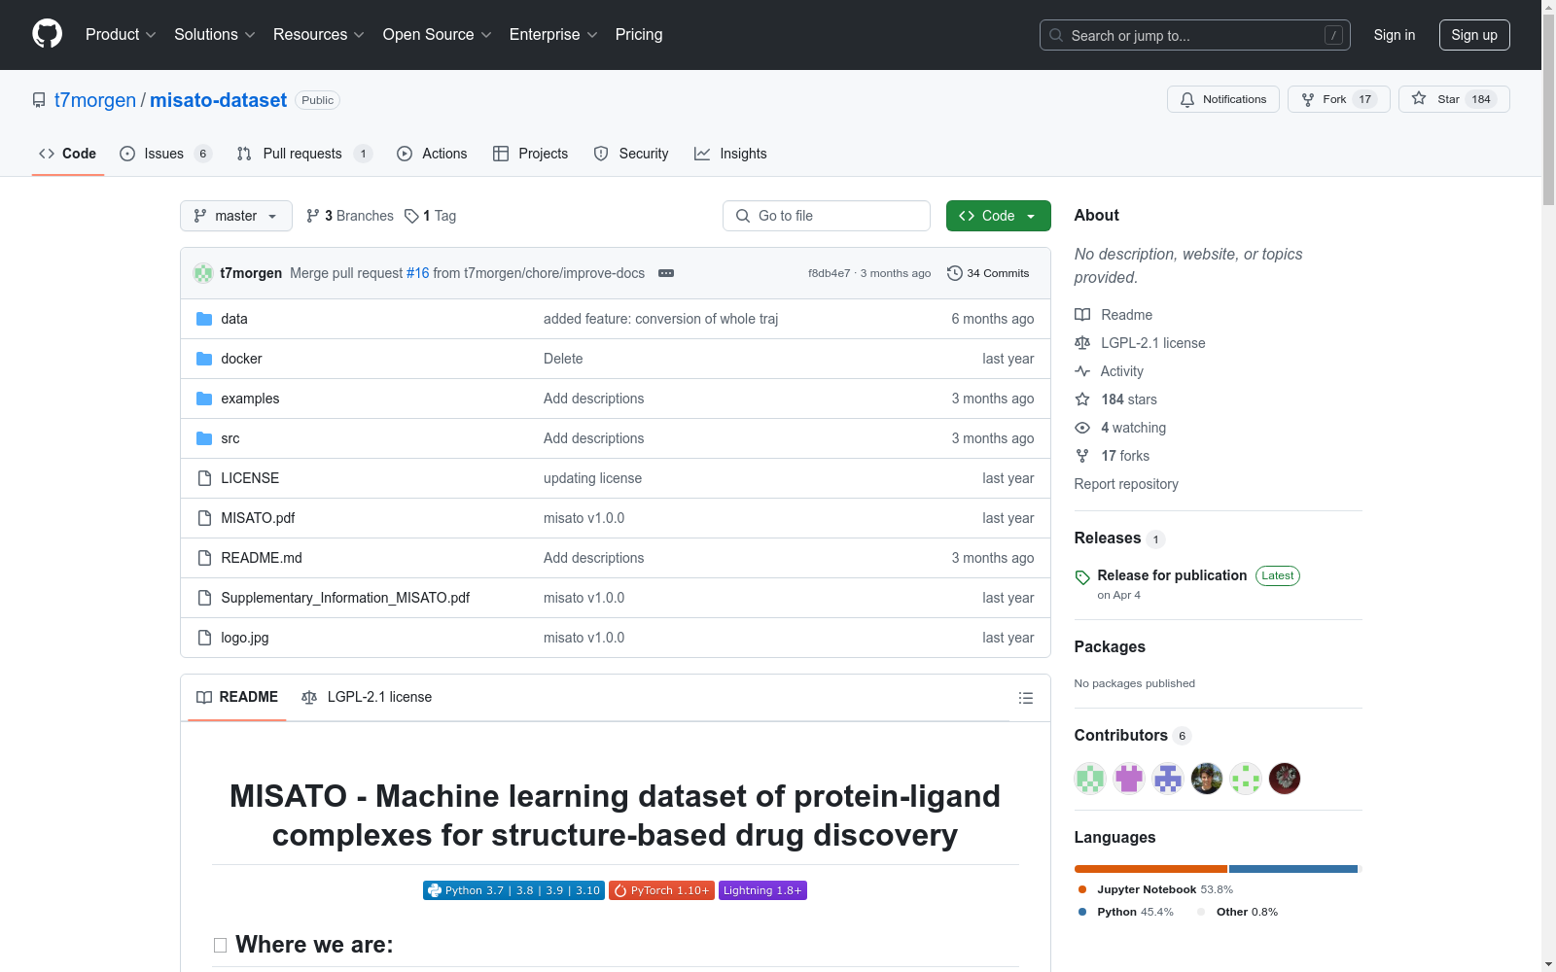Click the logo.jpg file icon
The height and width of the screenshot is (972, 1556).
pos(204,638)
